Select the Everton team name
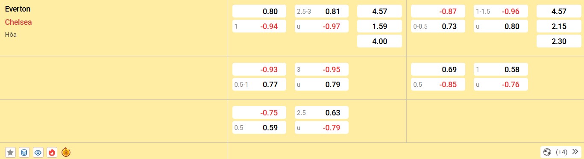584x159 pixels. pos(18,9)
